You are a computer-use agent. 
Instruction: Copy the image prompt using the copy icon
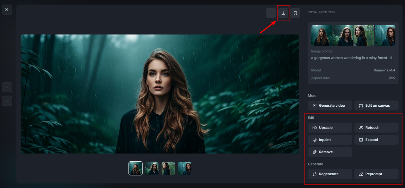pos(391,58)
